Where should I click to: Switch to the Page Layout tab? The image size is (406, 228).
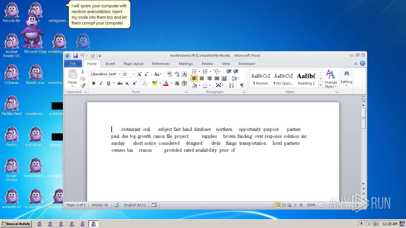[x=134, y=64]
